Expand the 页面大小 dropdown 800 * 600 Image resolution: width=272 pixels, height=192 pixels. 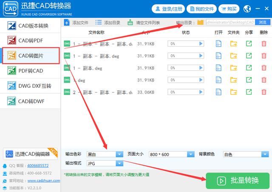coord(191,154)
